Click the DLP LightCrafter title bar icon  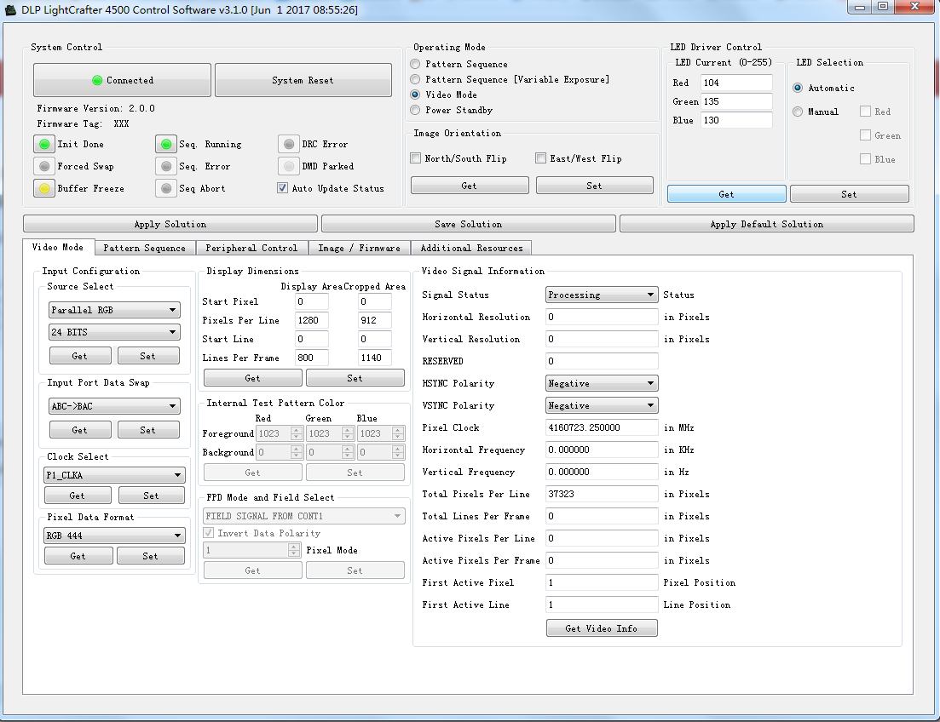click(x=12, y=9)
